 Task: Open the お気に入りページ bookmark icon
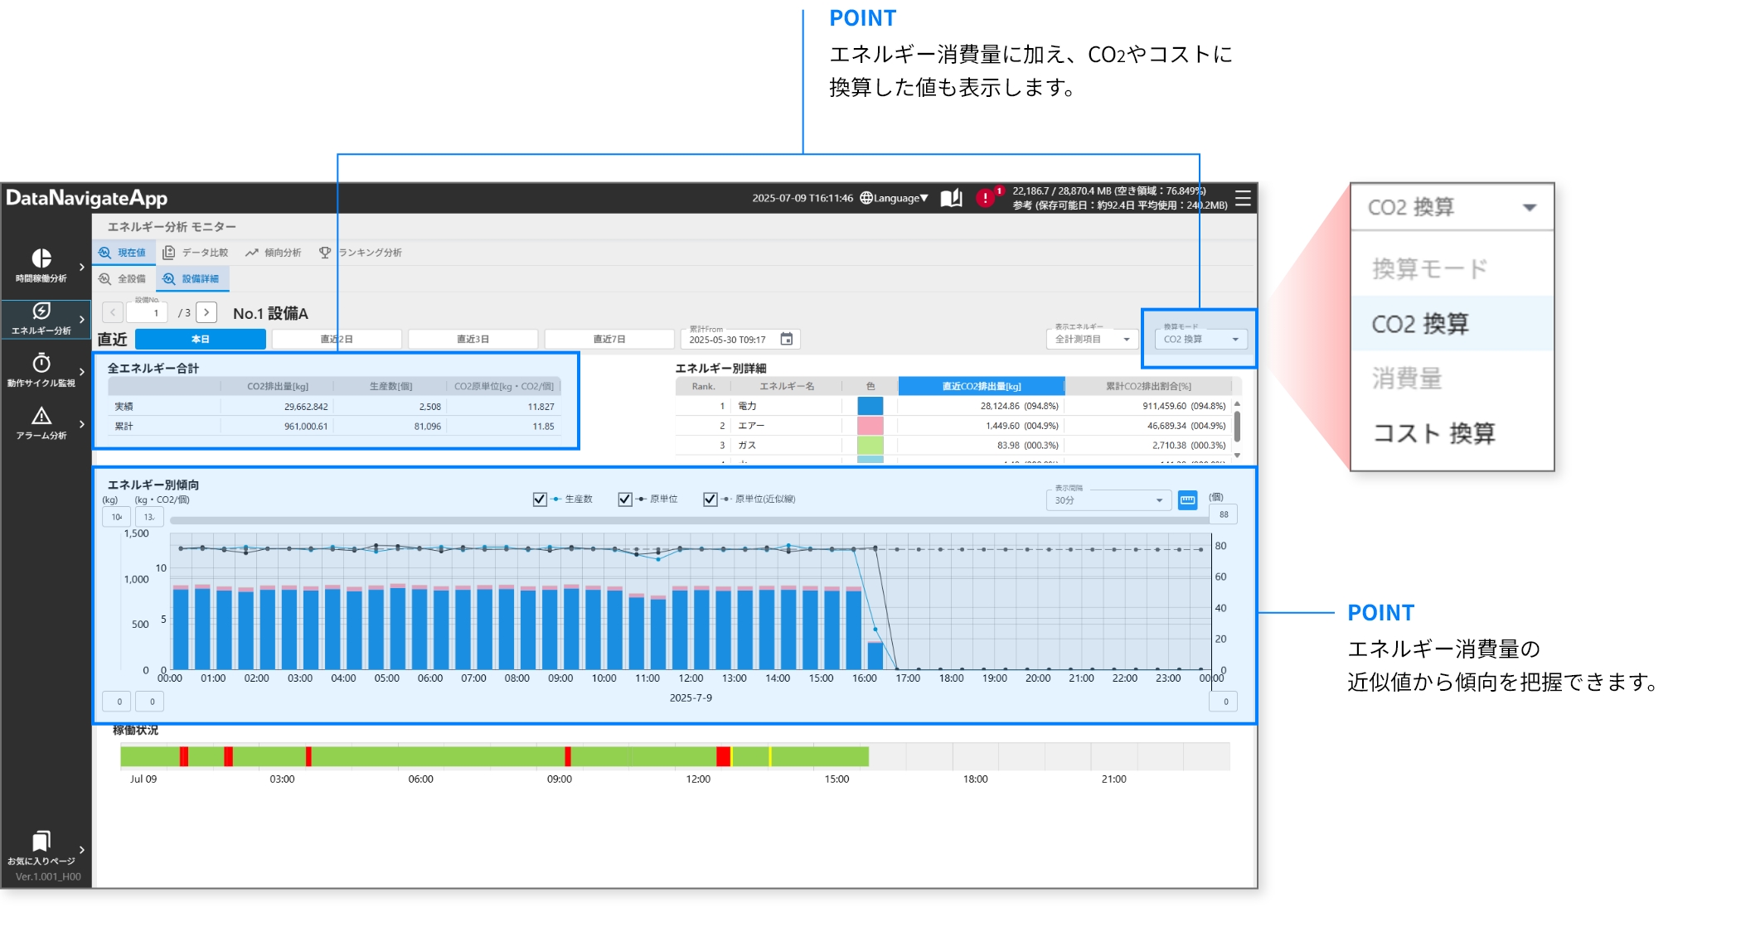point(41,842)
